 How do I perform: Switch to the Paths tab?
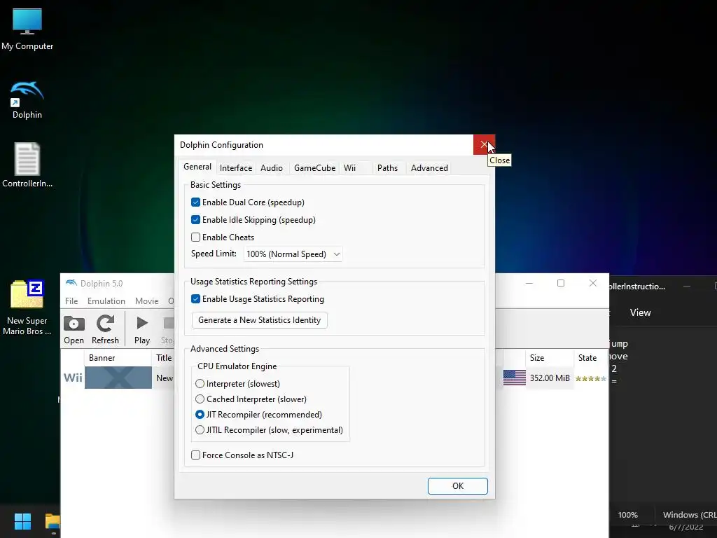(387, 168)
